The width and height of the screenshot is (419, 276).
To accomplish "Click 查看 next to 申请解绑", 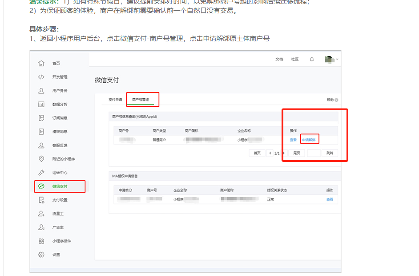I will click(x=293, y=140).
